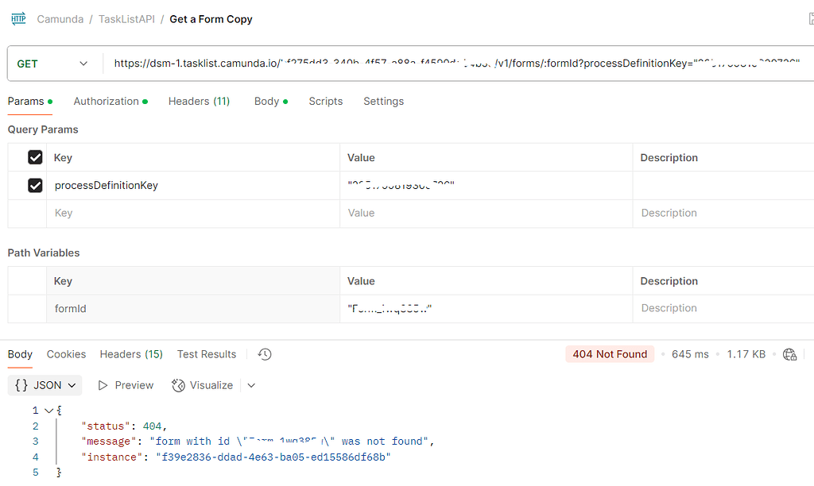The image size is (814, 486).
Task: Click the formId value input field
Action: click(x=485, y=308)
